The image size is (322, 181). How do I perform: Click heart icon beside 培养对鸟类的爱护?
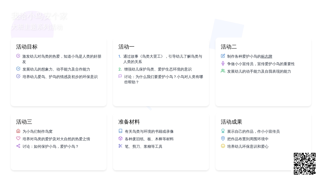[18, 138]
